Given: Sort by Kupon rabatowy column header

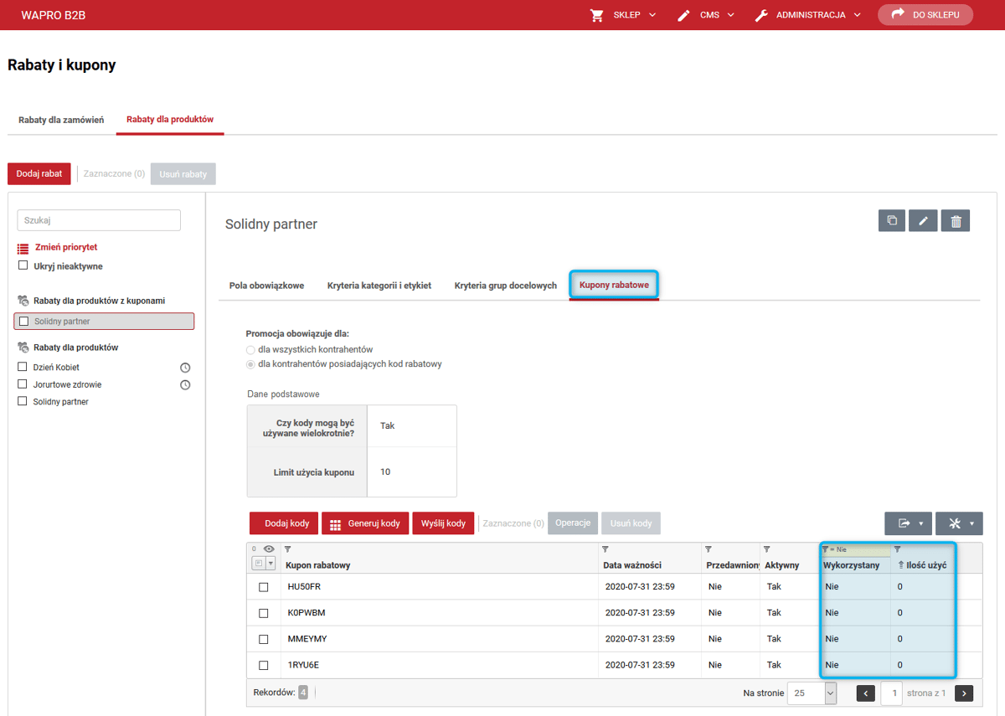Looking at the screenshot, I should pyautogui.click(x=318, y=565).
